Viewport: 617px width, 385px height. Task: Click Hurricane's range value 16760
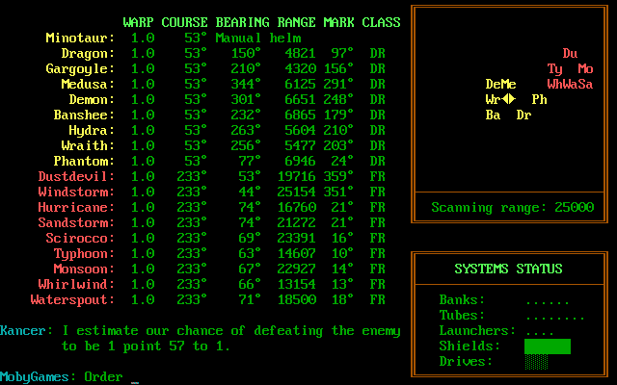(x=296, y=208)
